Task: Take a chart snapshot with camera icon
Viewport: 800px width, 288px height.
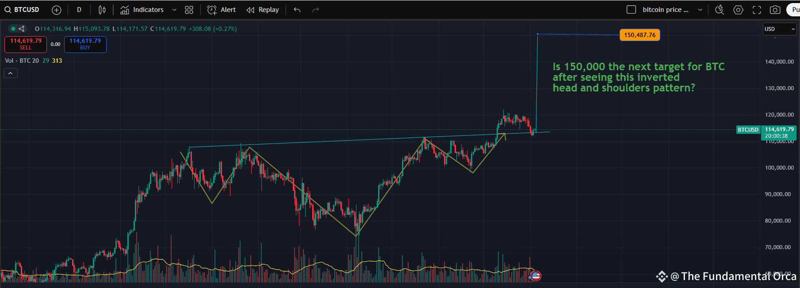Action: (x=775, y=10)
